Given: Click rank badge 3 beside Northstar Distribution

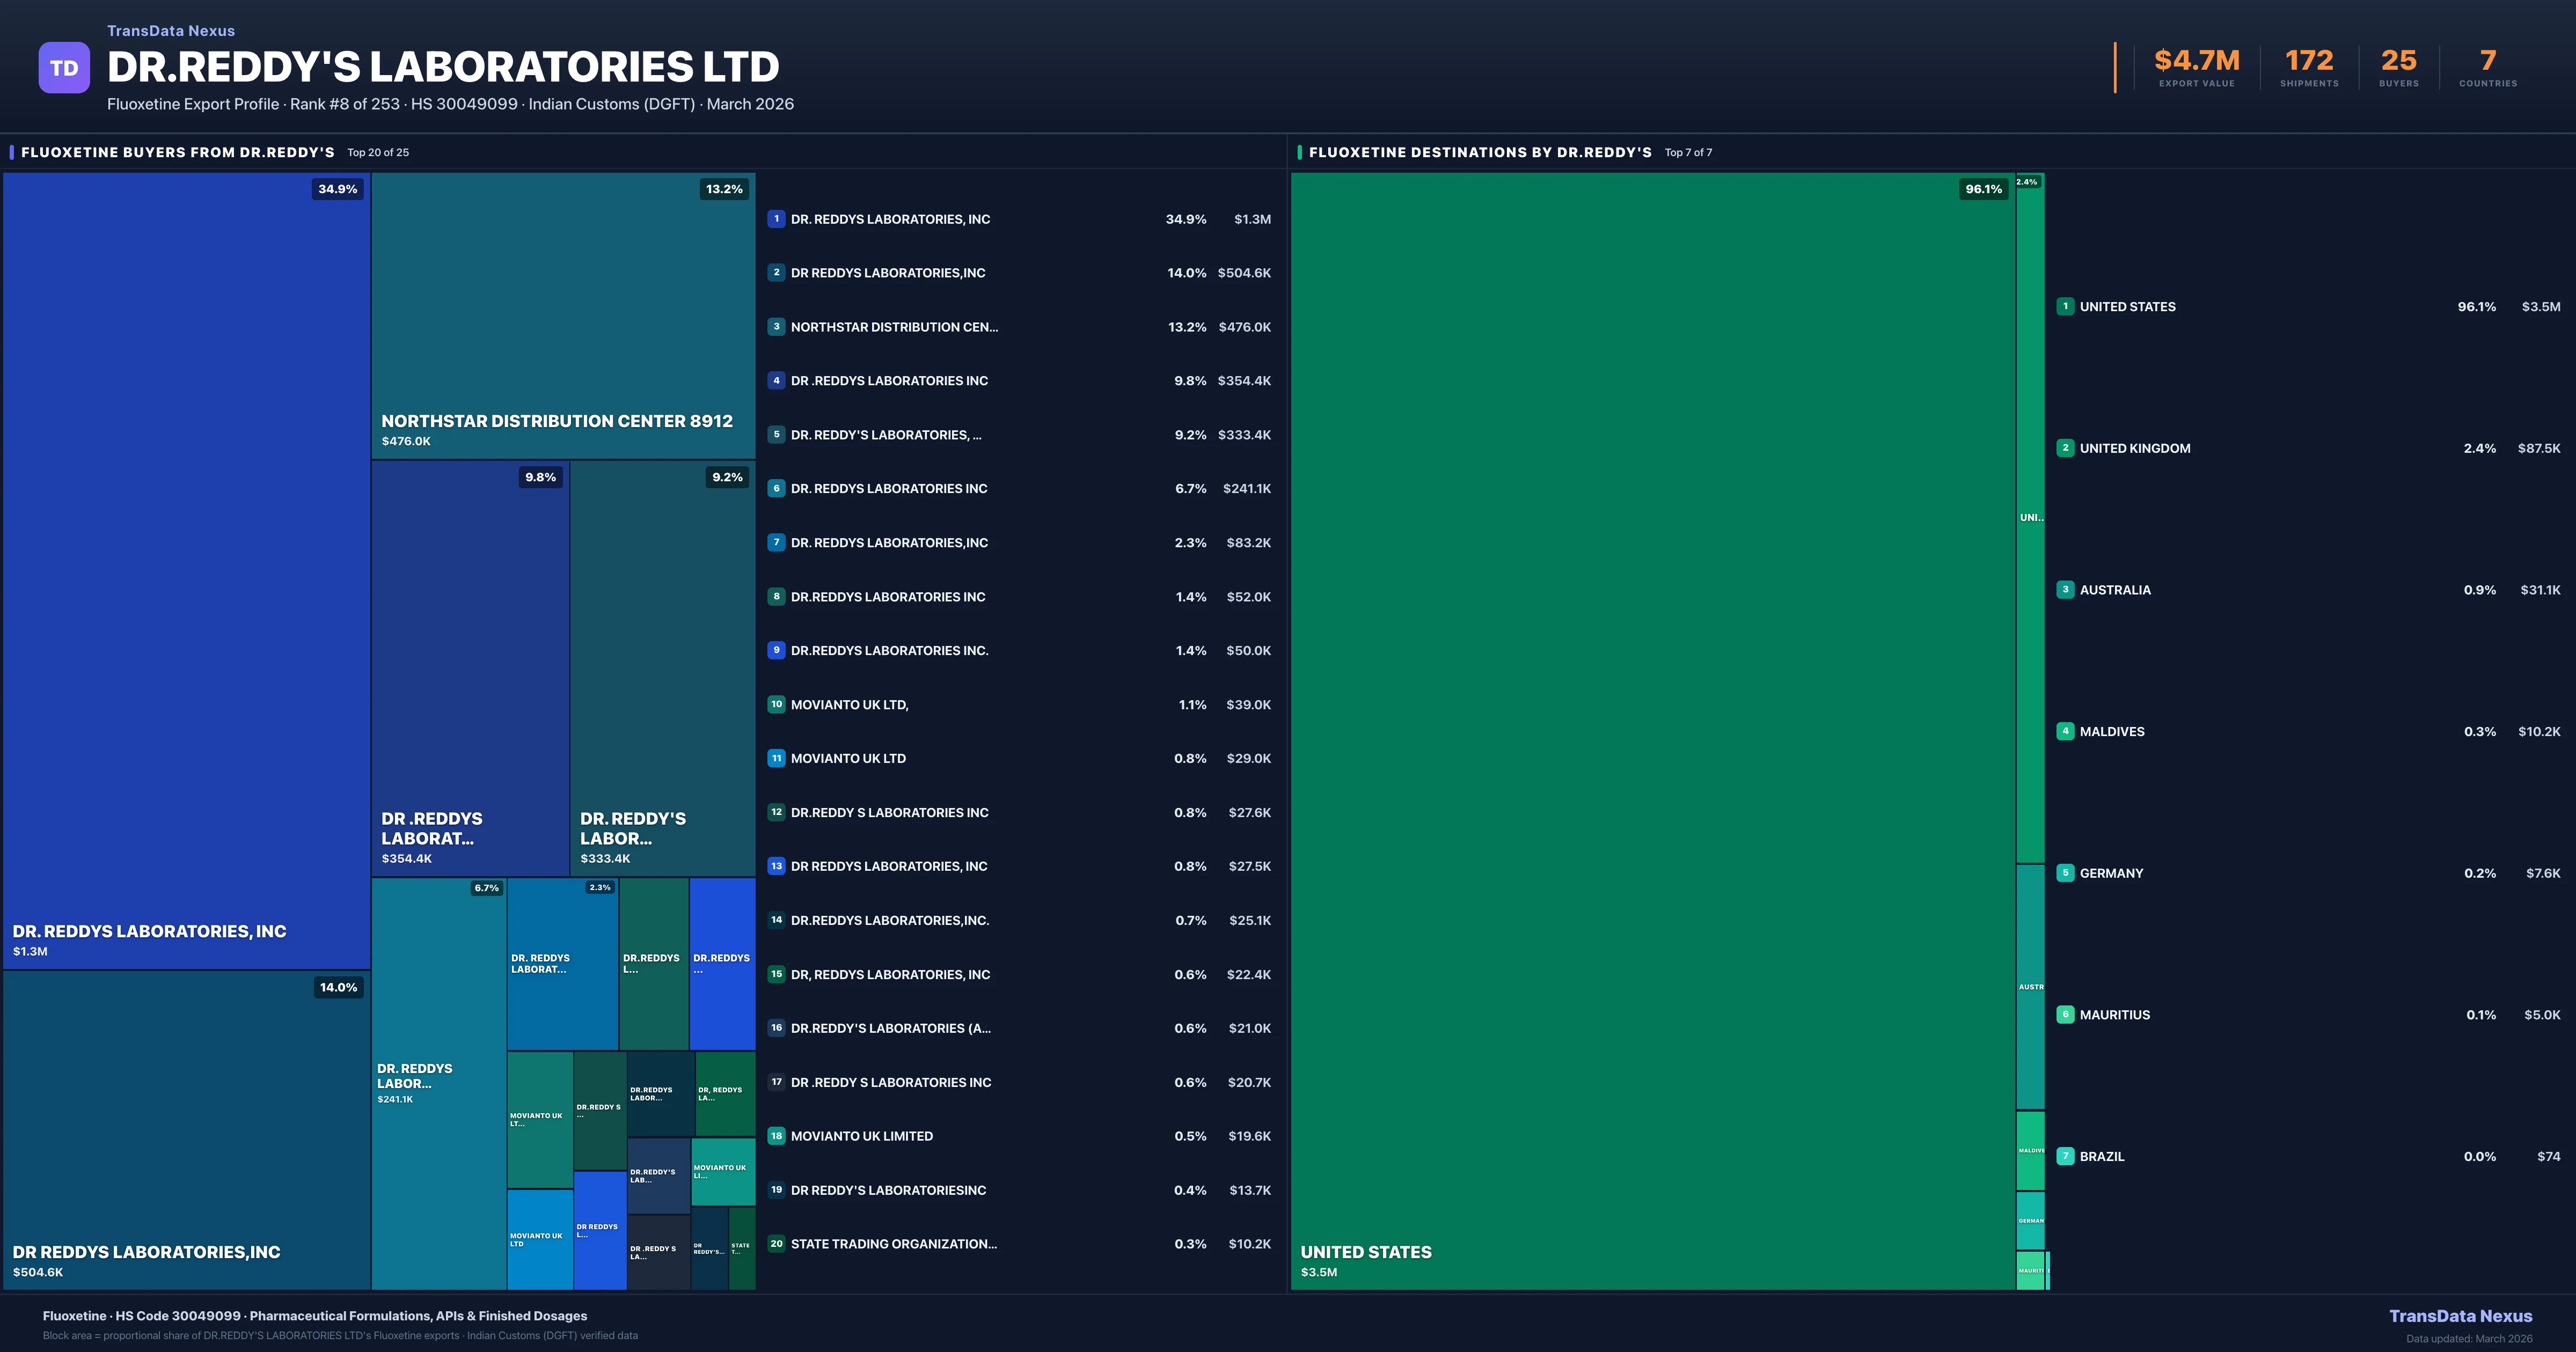Looking at the screenshot, I should pos(776,327).
